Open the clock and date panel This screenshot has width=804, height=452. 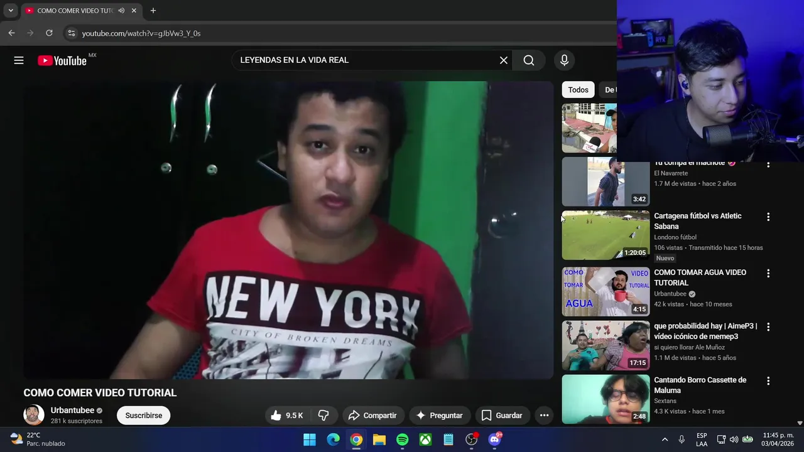coord(778,439)
